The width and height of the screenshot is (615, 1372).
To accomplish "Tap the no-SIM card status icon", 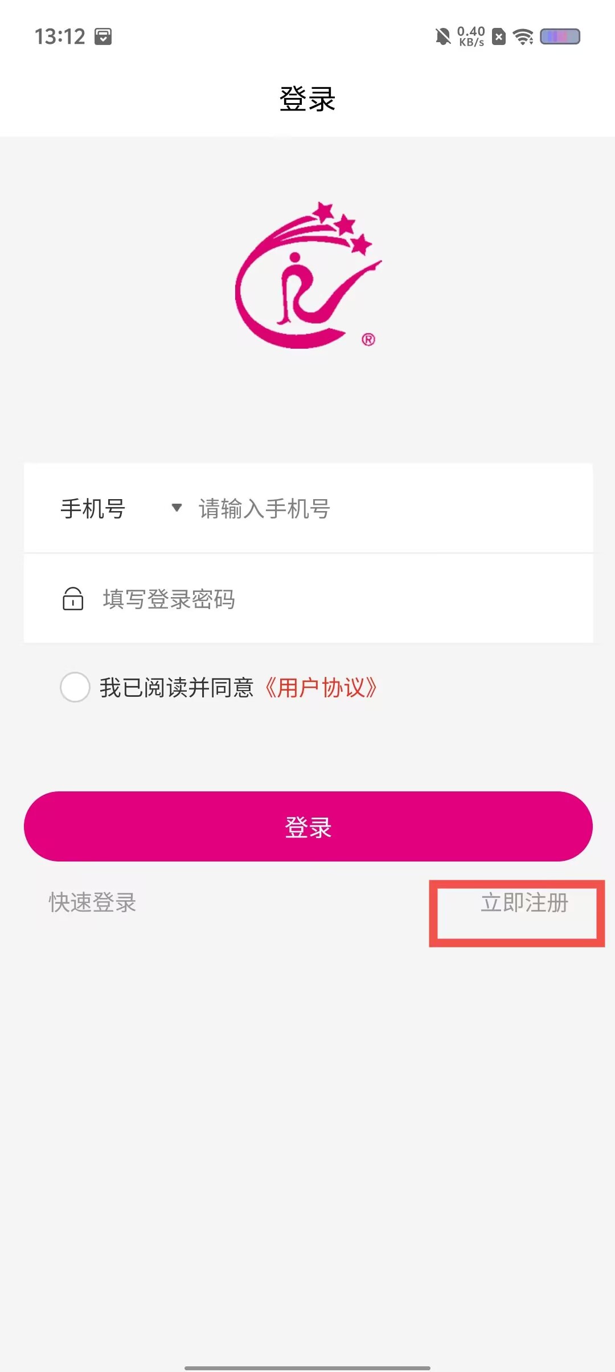I will pyautogui.click(x=499, y=37).
